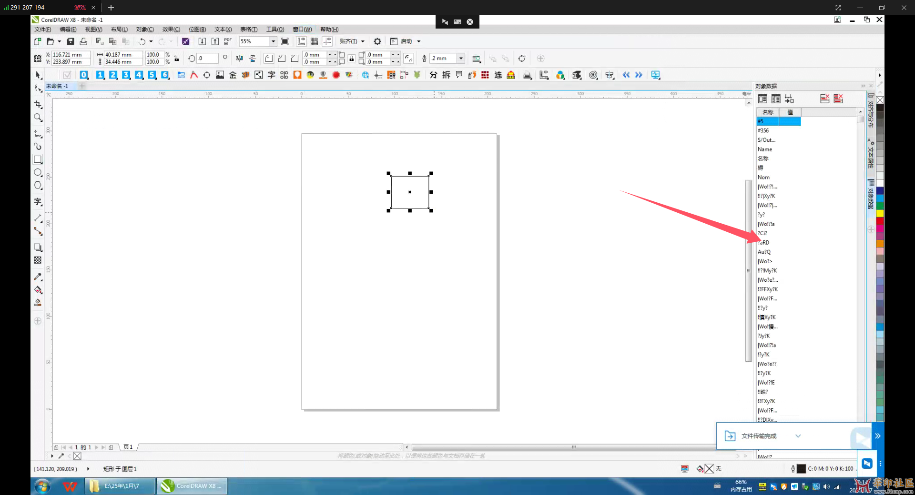
Task: Expand the Undo history dropdown arrow
Action: coord(151,41)
